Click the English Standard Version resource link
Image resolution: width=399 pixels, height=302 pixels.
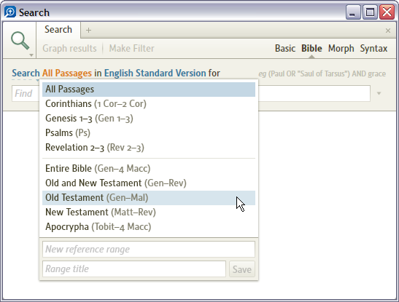(x=155, y=73)
